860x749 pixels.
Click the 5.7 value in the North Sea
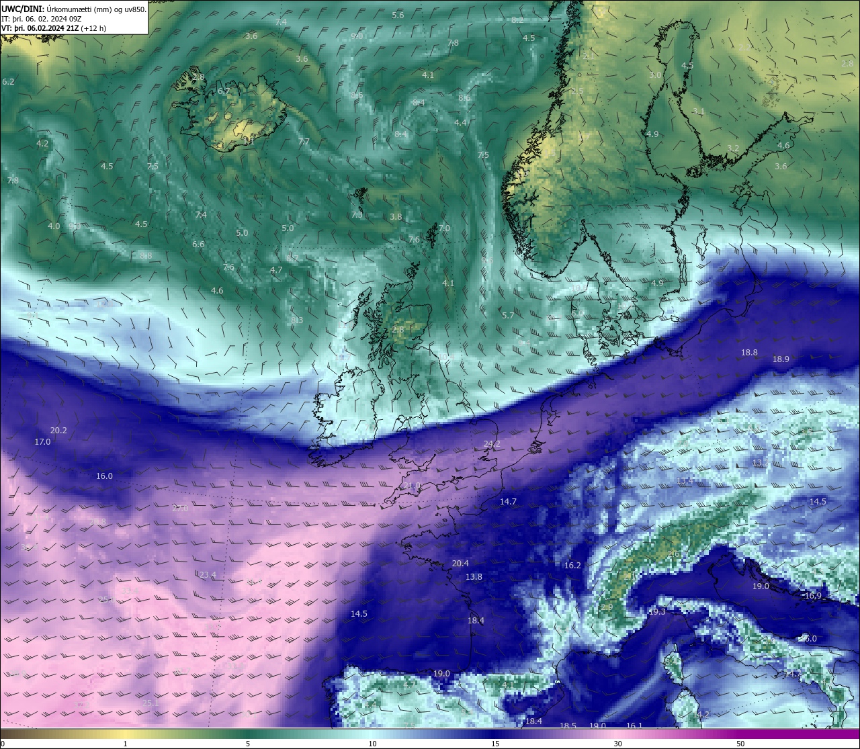508,316
